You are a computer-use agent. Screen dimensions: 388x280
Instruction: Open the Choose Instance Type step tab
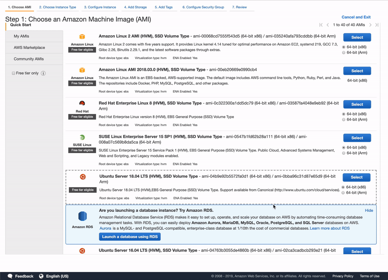point(58,7)
